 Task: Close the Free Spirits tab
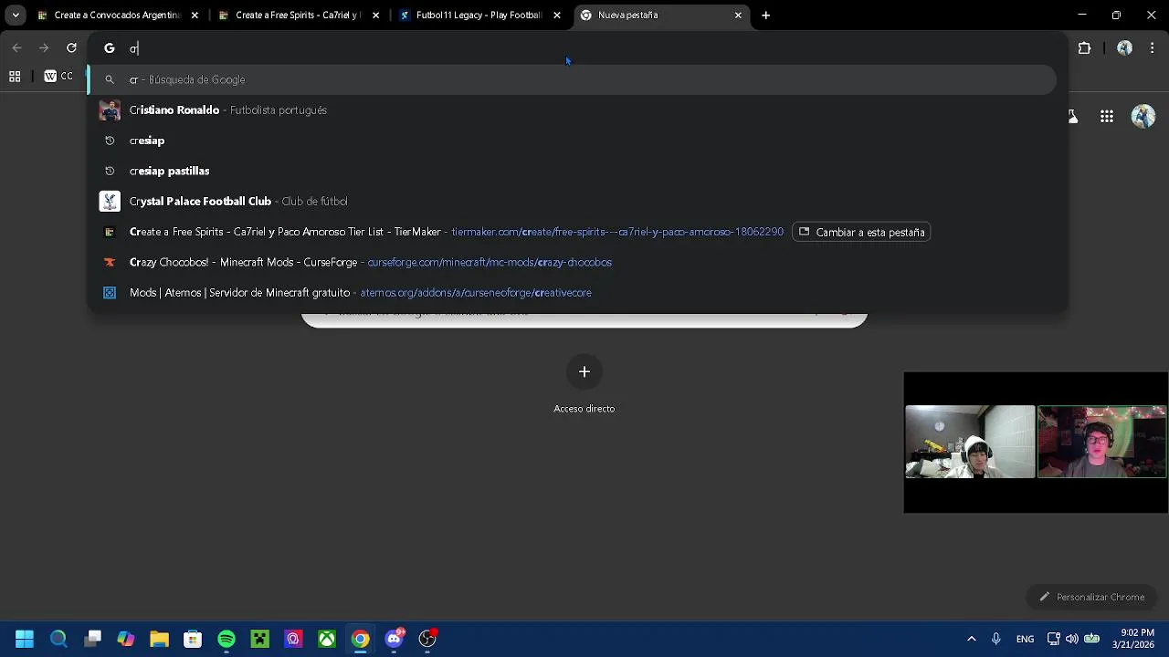[x=375, y=16]
